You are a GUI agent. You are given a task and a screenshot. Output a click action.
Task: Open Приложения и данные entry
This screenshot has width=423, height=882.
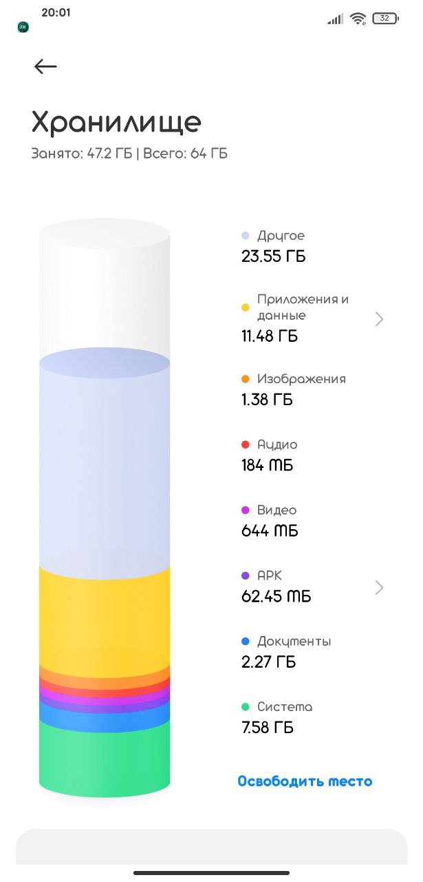[x=313, y=318]
